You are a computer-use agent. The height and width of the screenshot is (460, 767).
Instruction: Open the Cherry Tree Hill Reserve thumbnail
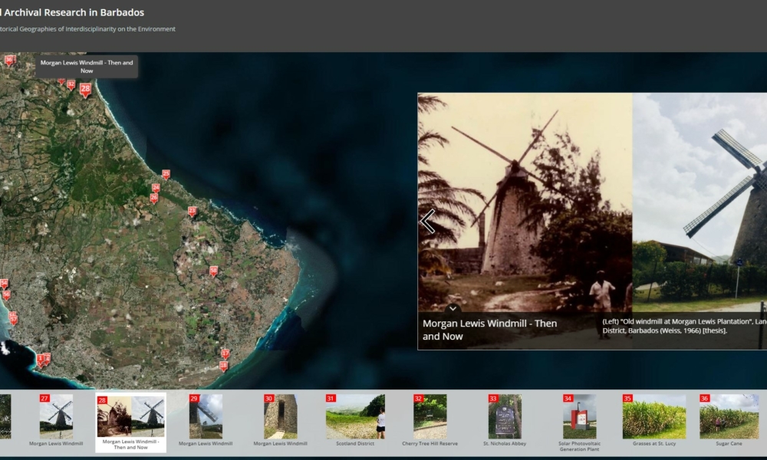click(x=430, y=416)
